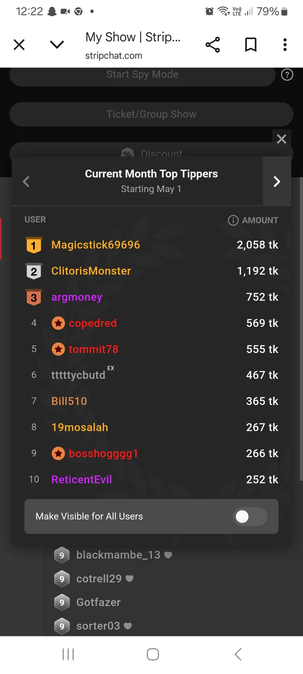Open ClitorisMonster user link
This screenshot has width=303, height=674.
point(91,271)
